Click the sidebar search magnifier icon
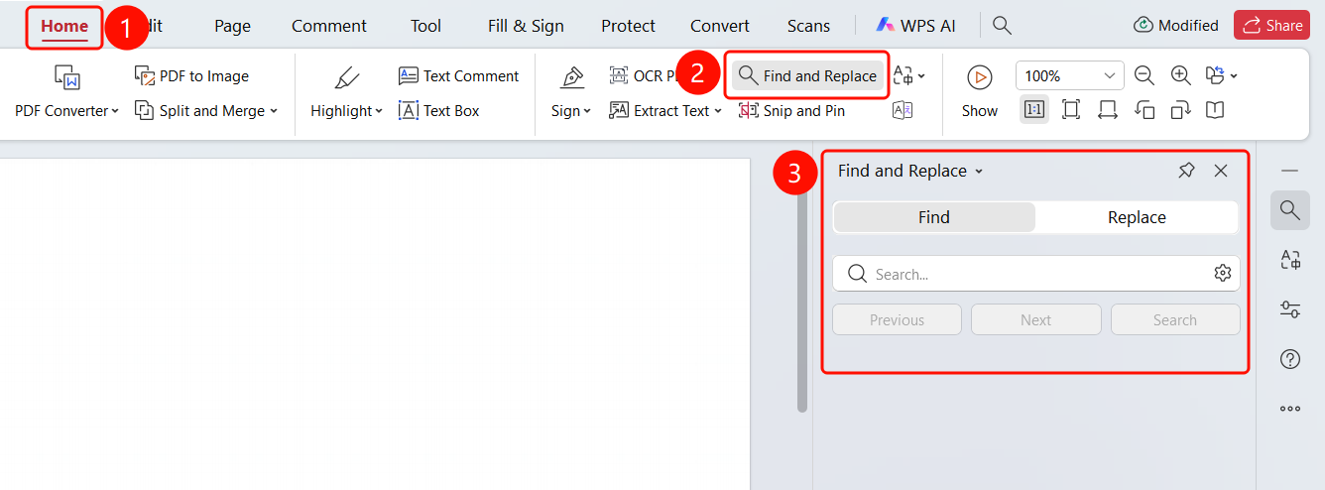The width and height of the screenshot is (1325, 490). tap(1289, 209)
